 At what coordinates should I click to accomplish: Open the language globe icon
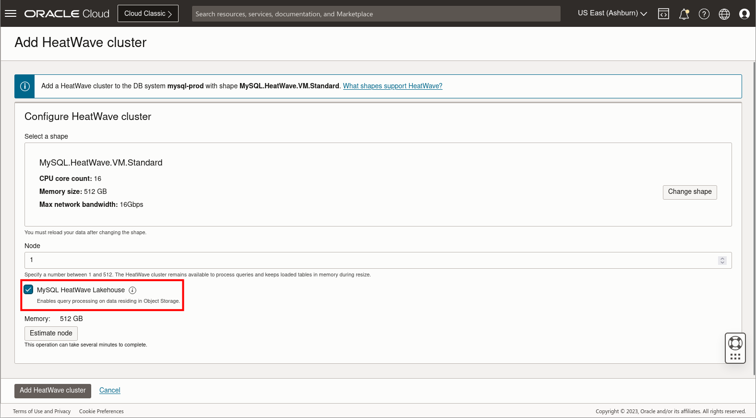tap(724, 14)
